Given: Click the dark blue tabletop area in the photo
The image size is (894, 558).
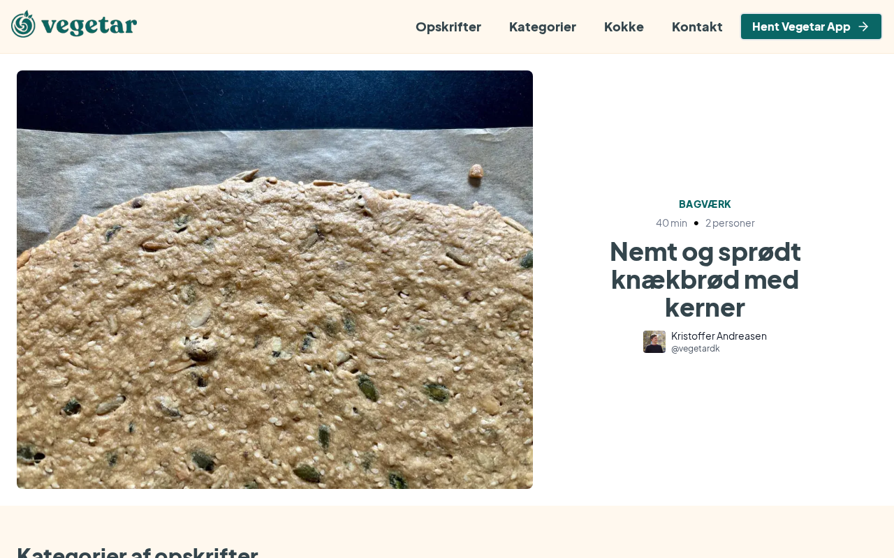Looking at the screenshot, I should coord(274,98).
